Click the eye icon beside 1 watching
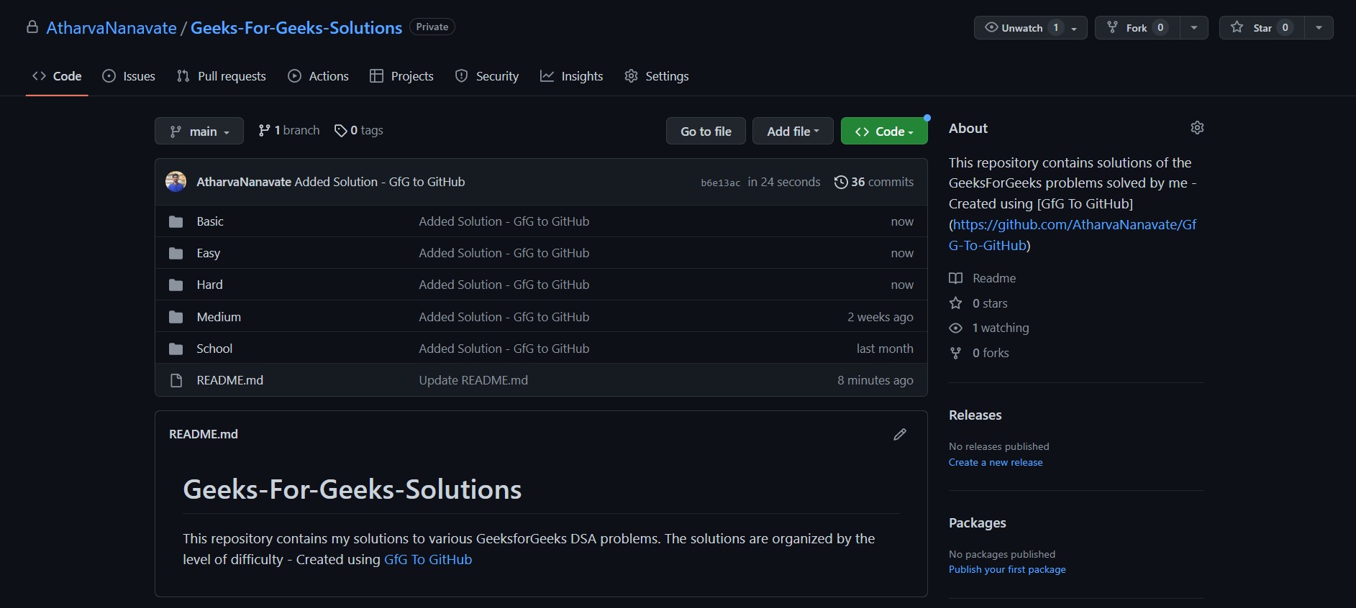The image size is (1356, 608). tap(955, 328)
